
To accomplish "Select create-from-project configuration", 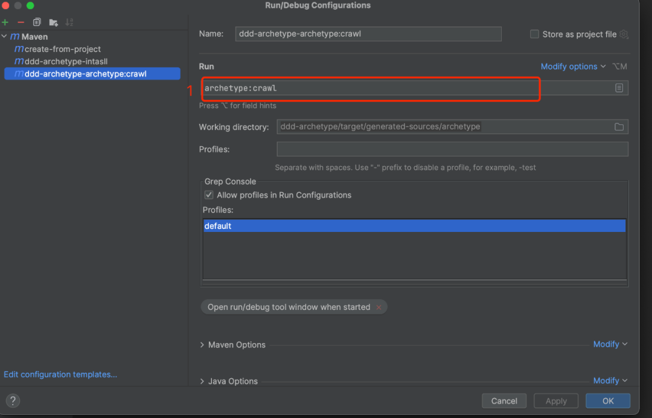I will tap(92, 49).
